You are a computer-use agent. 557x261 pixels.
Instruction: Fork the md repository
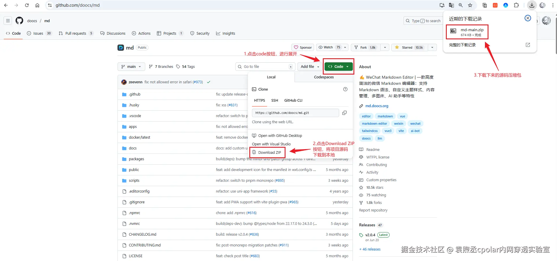pos(366,47)
